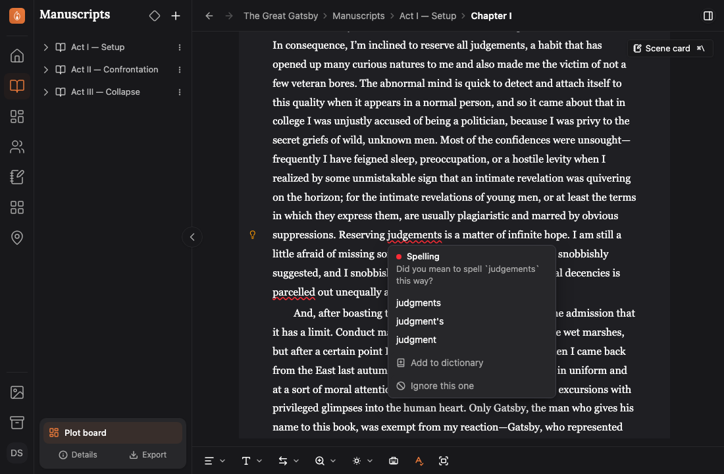The image size is (724, 474).
Task: Open the Plot board button
Action: [113, 433]
